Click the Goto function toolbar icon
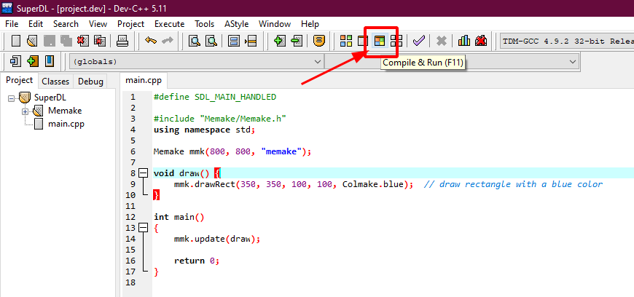This screenshot has width=634, height=297. (234, 41)
